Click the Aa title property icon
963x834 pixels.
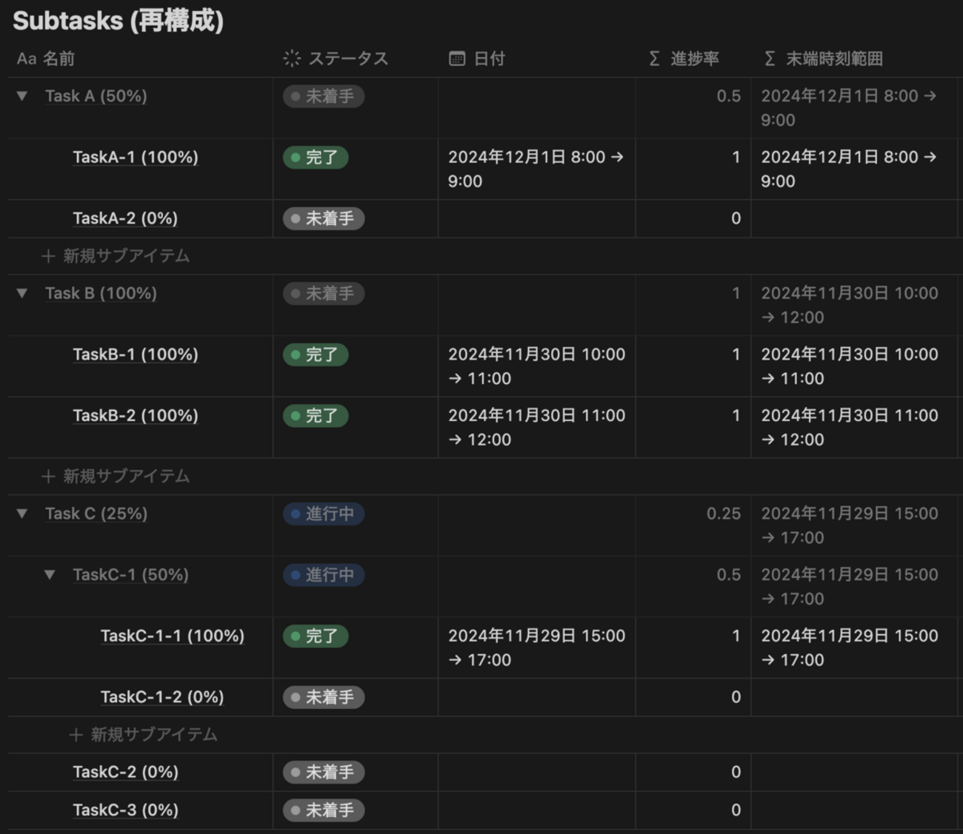click(x=26, y=59)
